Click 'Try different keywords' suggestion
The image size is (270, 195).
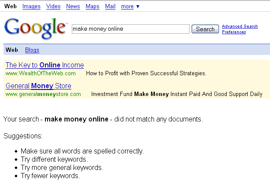pyautogui.click(x=54, y=160)
